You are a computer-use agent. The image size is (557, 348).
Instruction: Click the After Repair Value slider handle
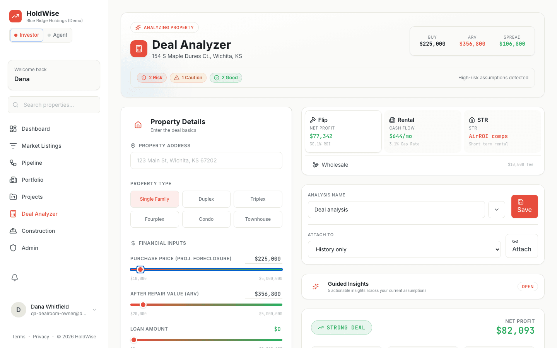click(x=143, y=305)
